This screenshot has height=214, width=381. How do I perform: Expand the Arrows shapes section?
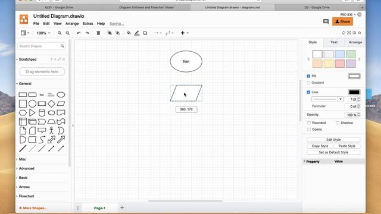click(24, 187)
